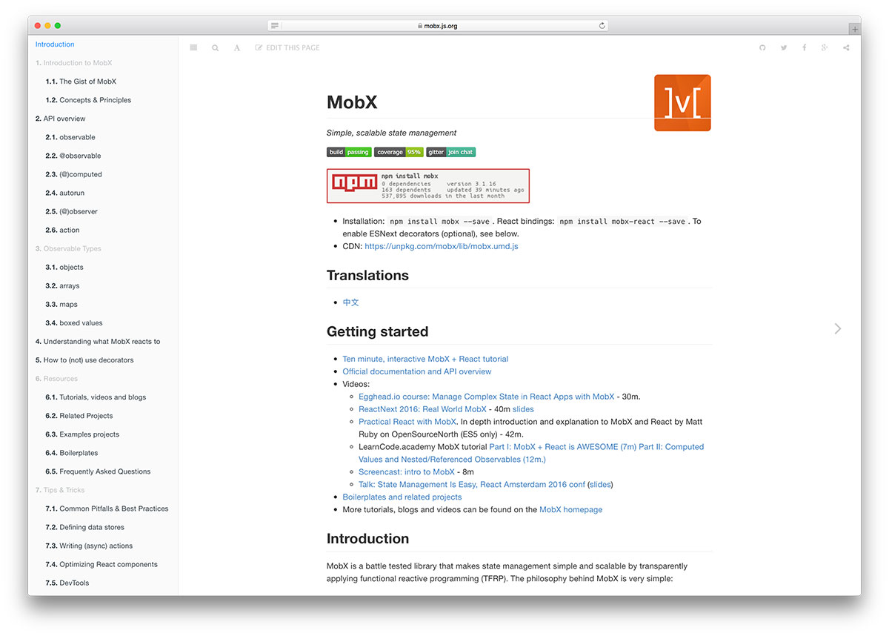This screenshot has height=636, width=889.
Task: Open Talk: State Management Is Easy
Action: tap(472, 484)
